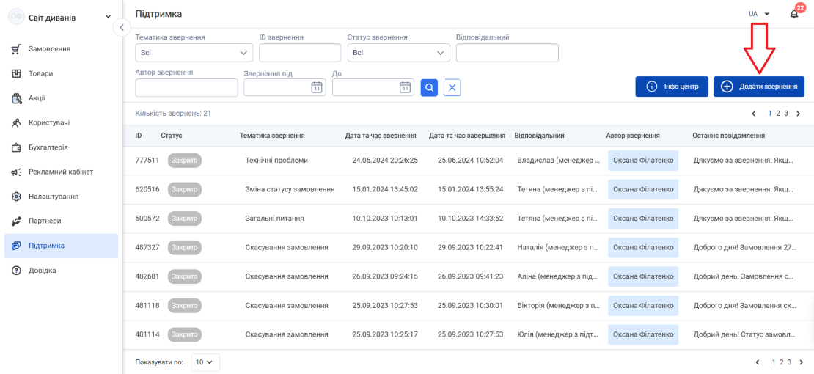Click the Дата та час завершення header
Viewport: 814px width, 374px height.
[x=468, y=136]
